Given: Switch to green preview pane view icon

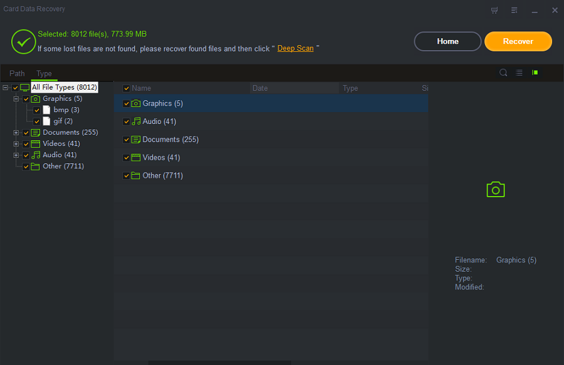Looking at the screenshot, I should (535, 73).
